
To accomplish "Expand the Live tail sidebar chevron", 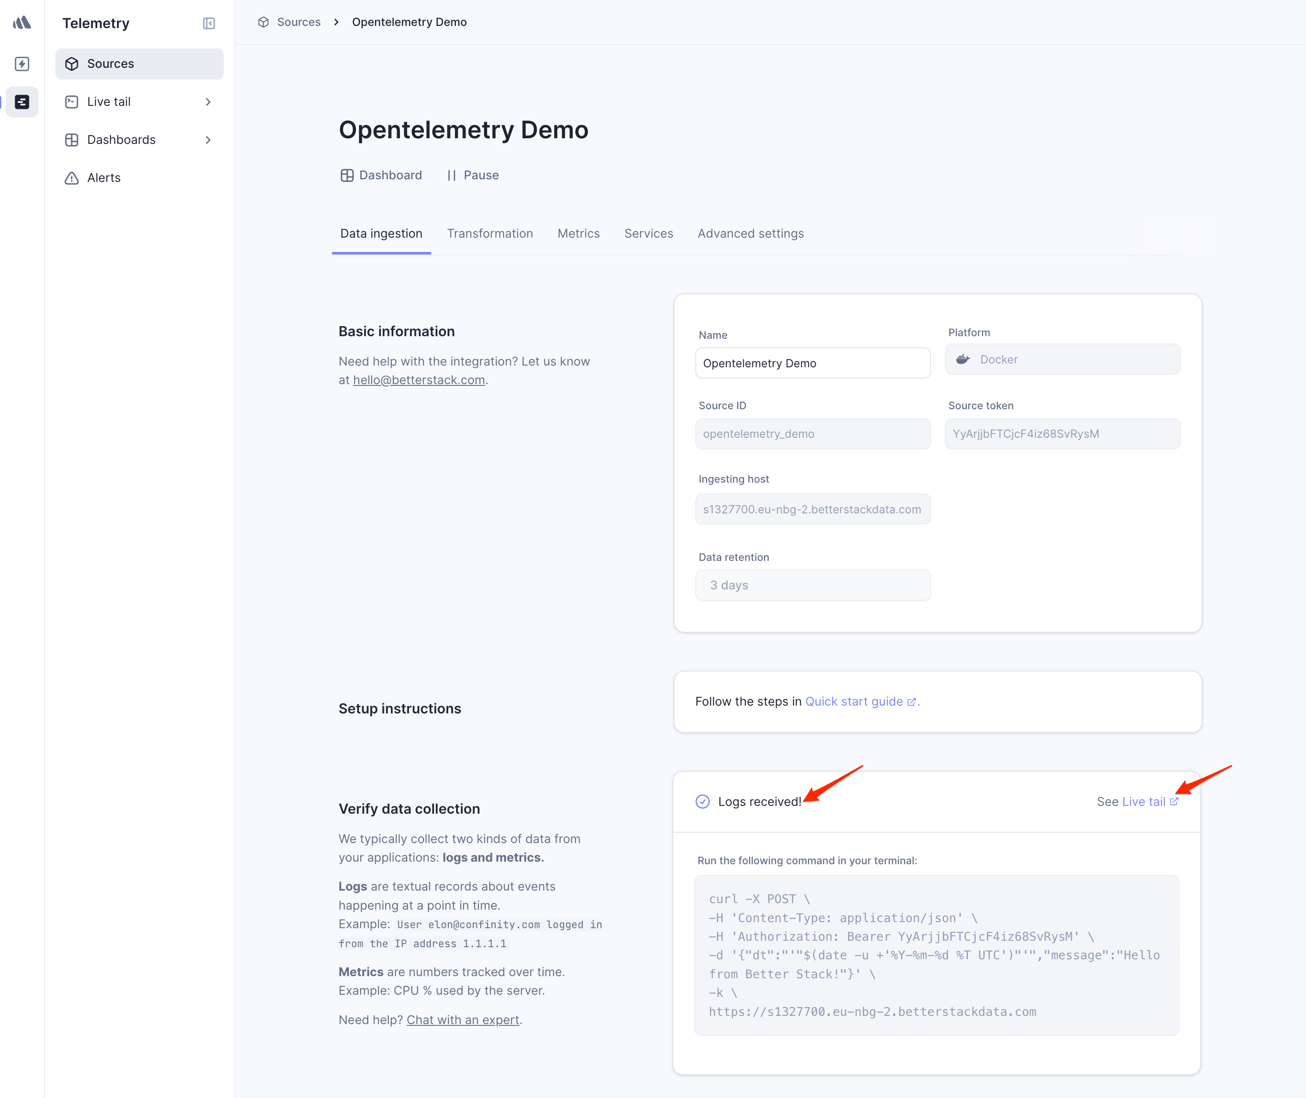I will tap(208, 102).
